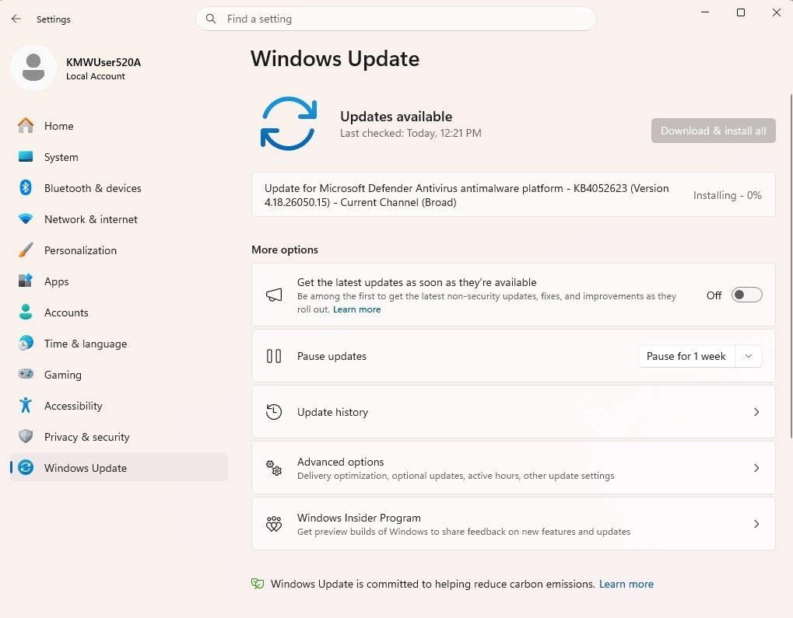Image resolution: width=793 pixels, height=618 pixels.
Task: Click the Off label beside the switch
Action: click(x=714, y=295)
